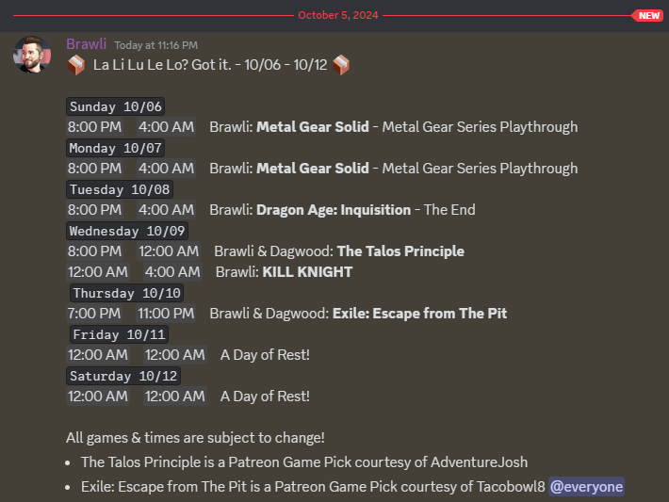Select the Sunday 10/06 code label
The height and width of the screenshot is (502, 669).
[116, 106]
